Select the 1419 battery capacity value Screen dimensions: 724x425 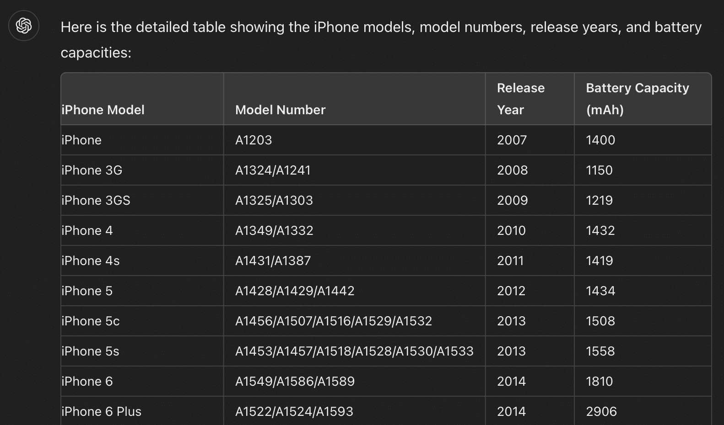click(x=599, y=260)
